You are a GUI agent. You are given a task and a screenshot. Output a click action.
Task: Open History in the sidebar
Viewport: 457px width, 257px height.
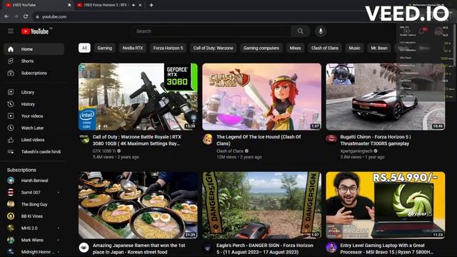pyautogui.click(x=34, y=104)
